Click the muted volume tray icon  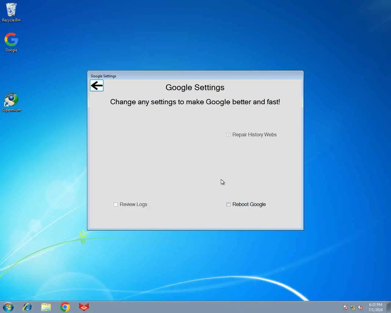[360, 307]
